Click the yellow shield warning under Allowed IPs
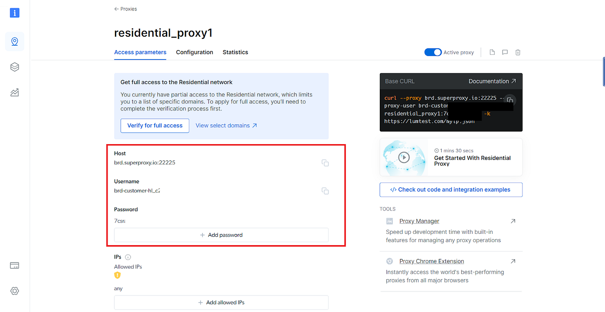 tap(117, 275)
